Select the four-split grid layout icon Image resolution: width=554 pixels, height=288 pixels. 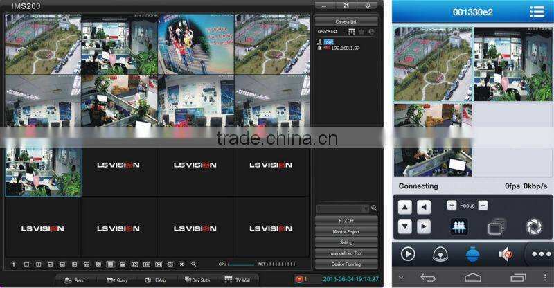click(x=39, y=264)
